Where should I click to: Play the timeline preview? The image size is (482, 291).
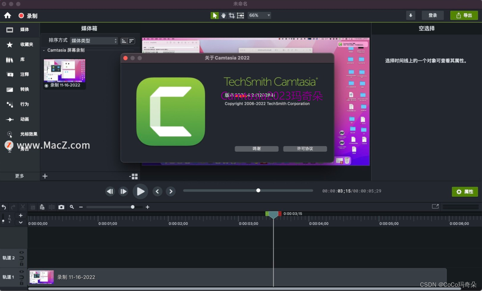140,191
